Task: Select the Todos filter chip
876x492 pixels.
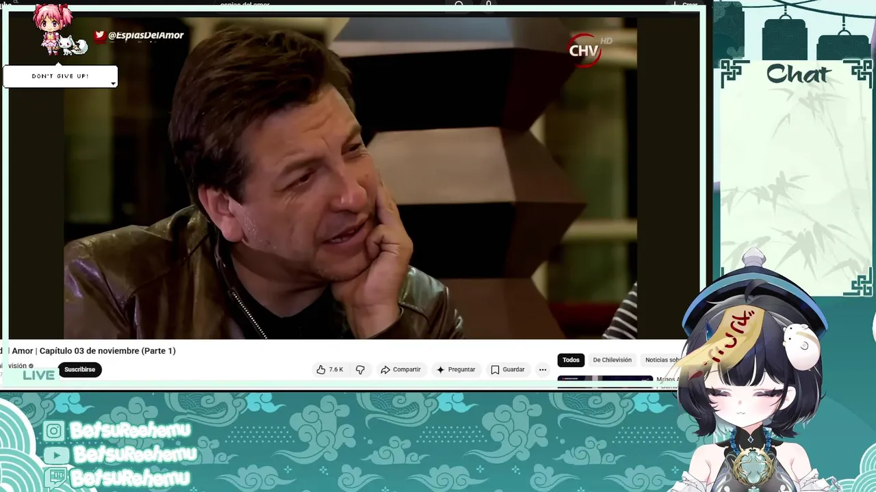Action: point(571,360)
